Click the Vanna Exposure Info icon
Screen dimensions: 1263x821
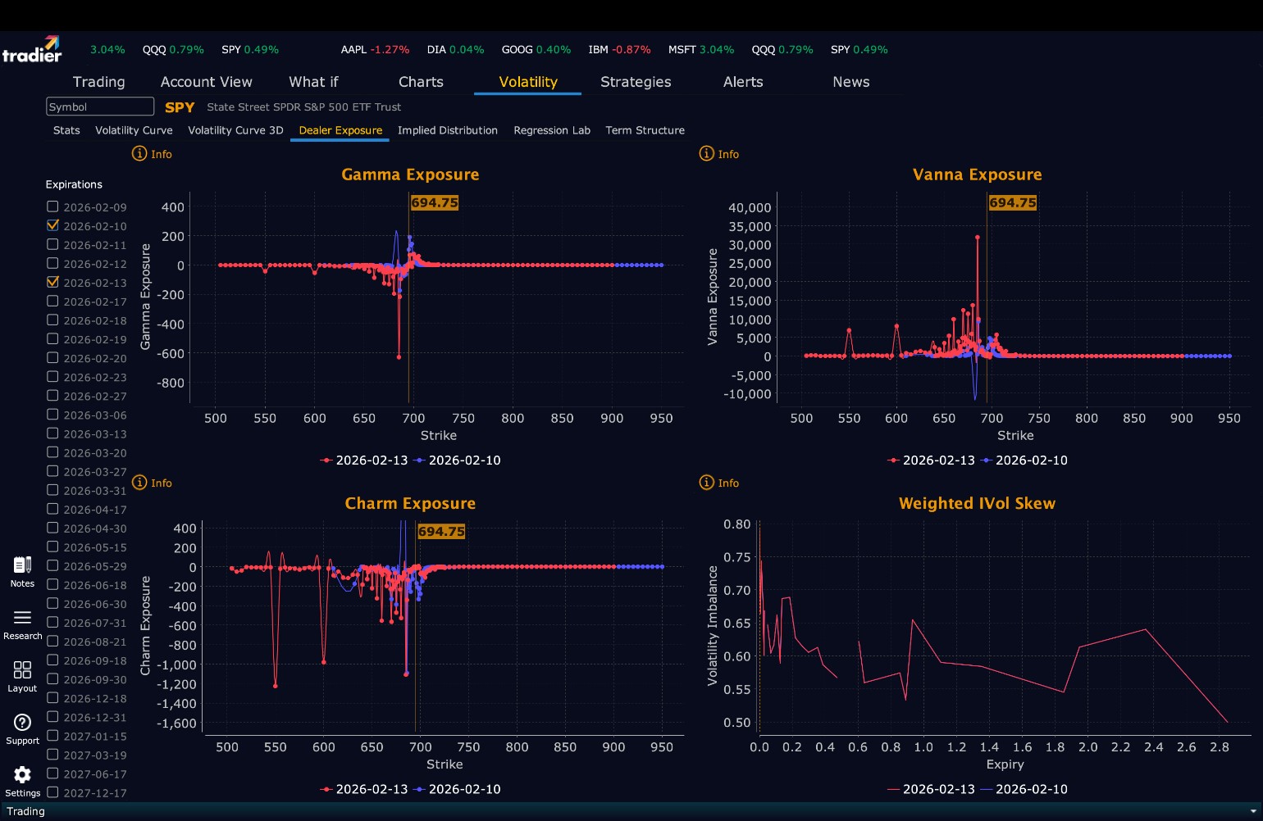coord(706,153)
